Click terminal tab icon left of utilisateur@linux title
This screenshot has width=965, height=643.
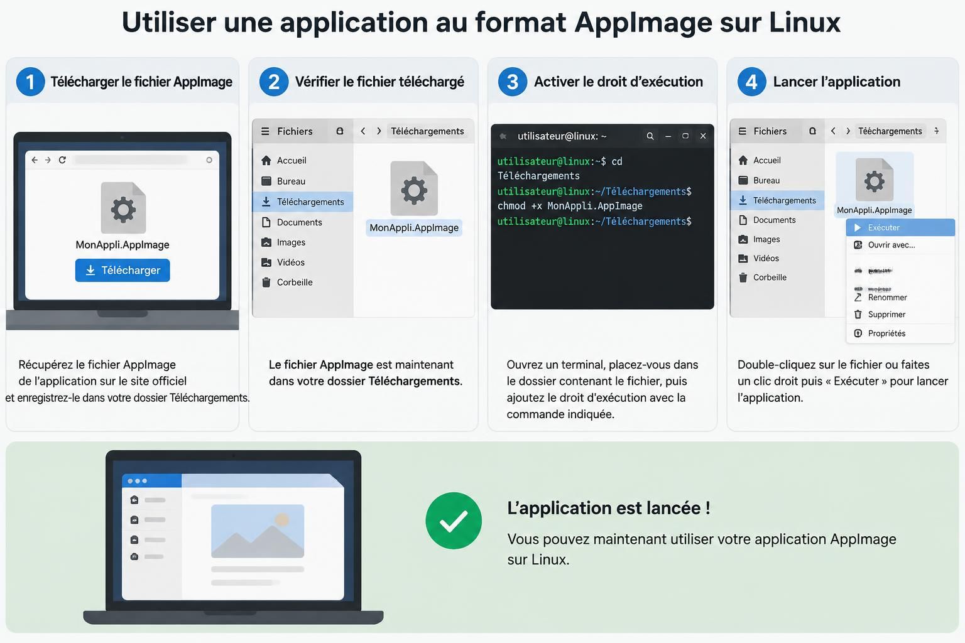click(503, 136)
